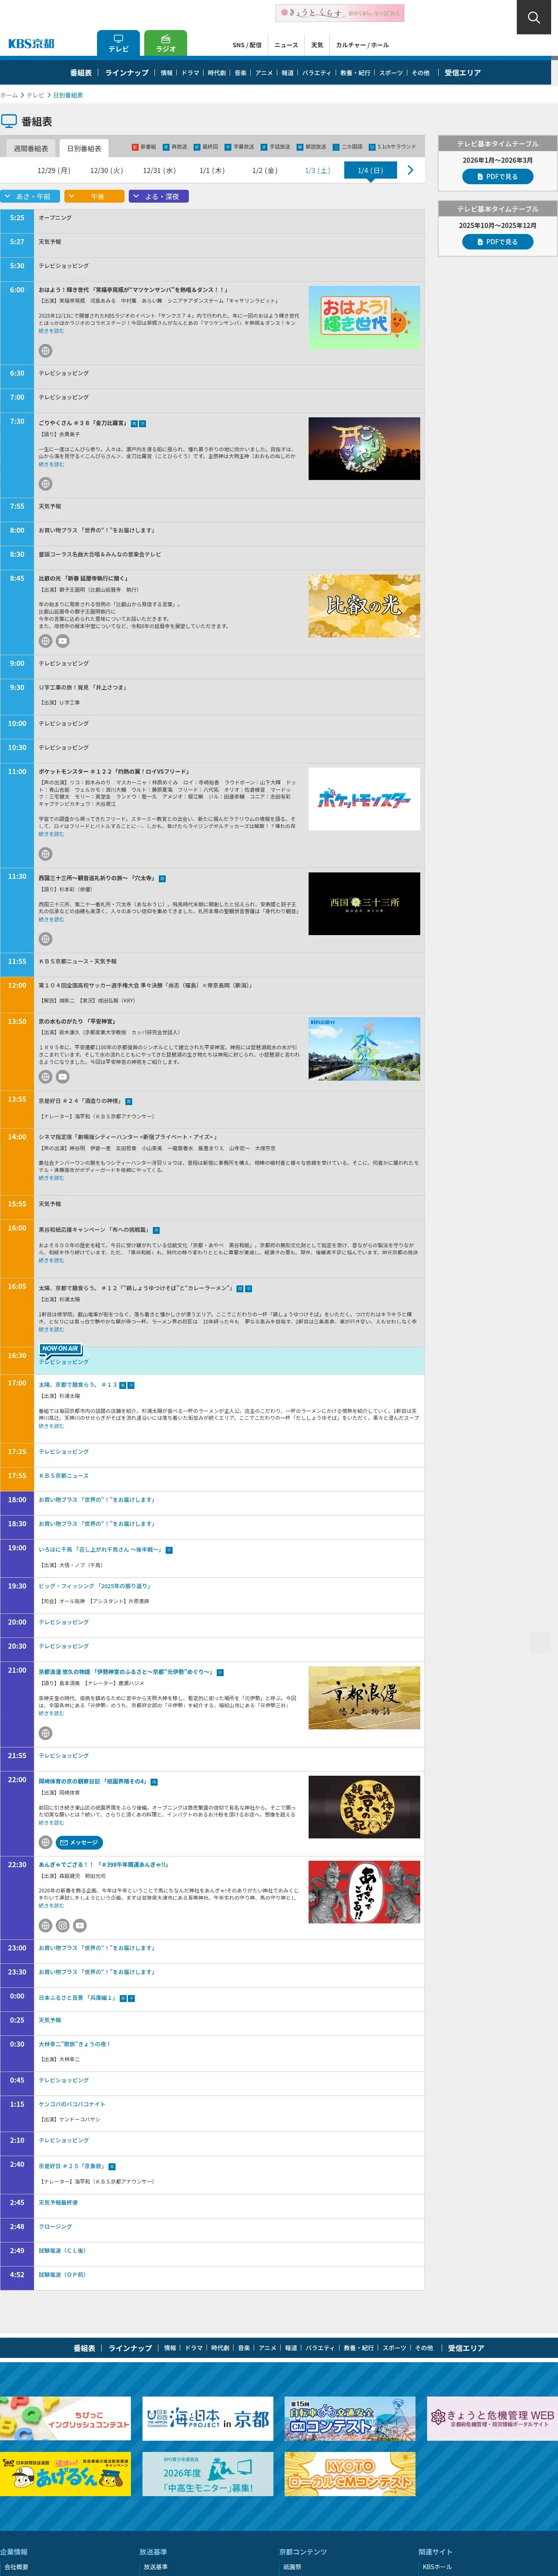Viewport: 558px width, 2576px height.
Task: Expand 続きを読む in the 14:00 シネマ指定席 row
Action: [x=51, y=1178]
